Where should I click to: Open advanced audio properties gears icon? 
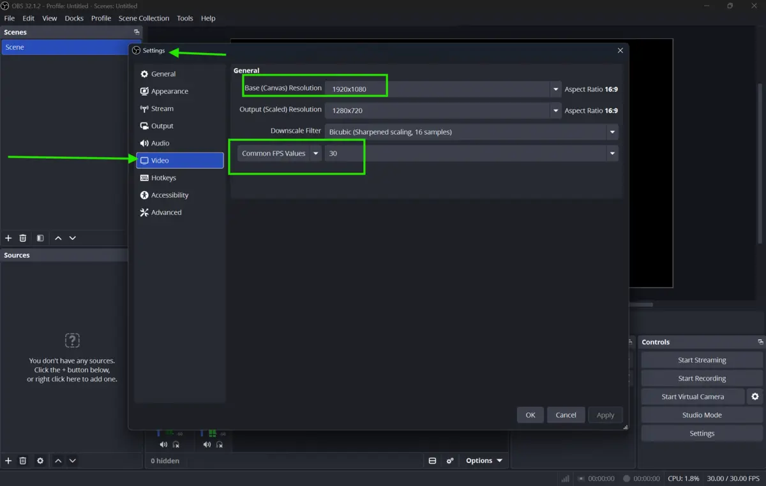450,460
